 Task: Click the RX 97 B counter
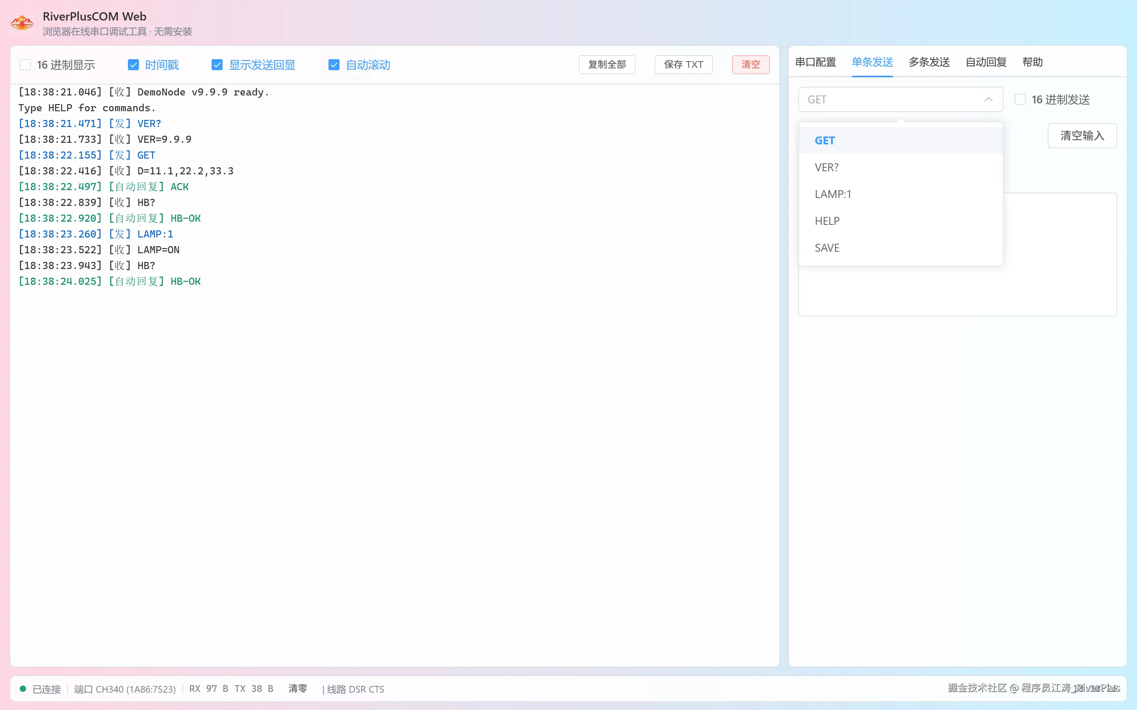point(208,689)
